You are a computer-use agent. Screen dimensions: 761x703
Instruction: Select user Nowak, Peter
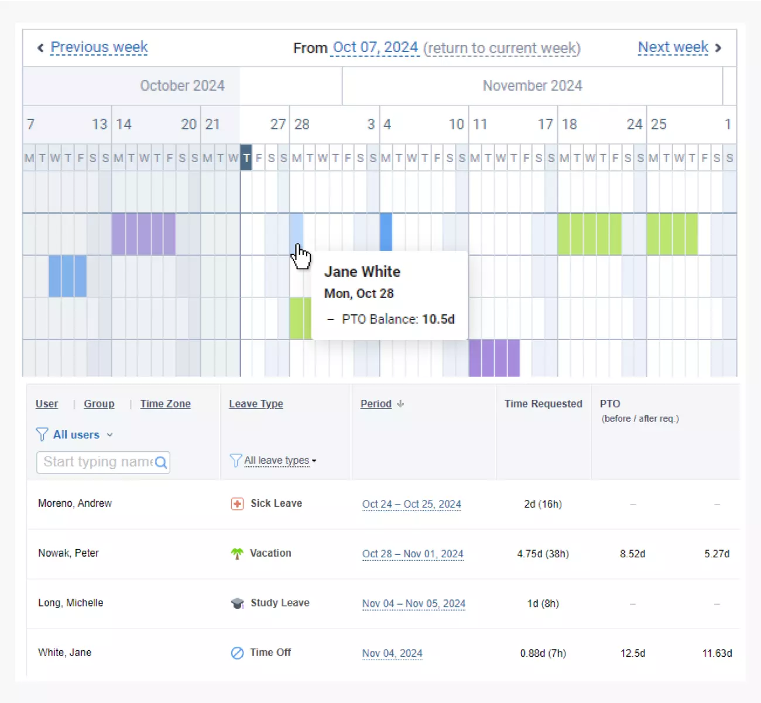(x=68, y=553)
